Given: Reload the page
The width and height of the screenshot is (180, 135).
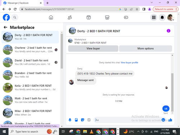Looking at the screenshot, I should 15,9.
